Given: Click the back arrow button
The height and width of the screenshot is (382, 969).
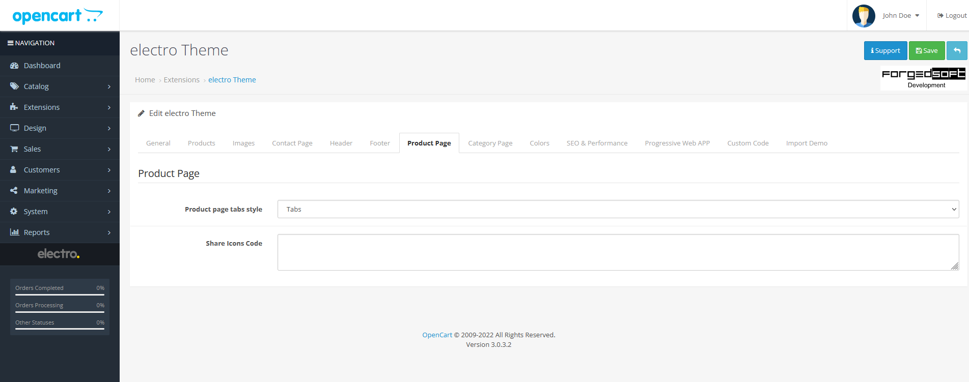Looking at the screenshot, I should pos(957,51).
